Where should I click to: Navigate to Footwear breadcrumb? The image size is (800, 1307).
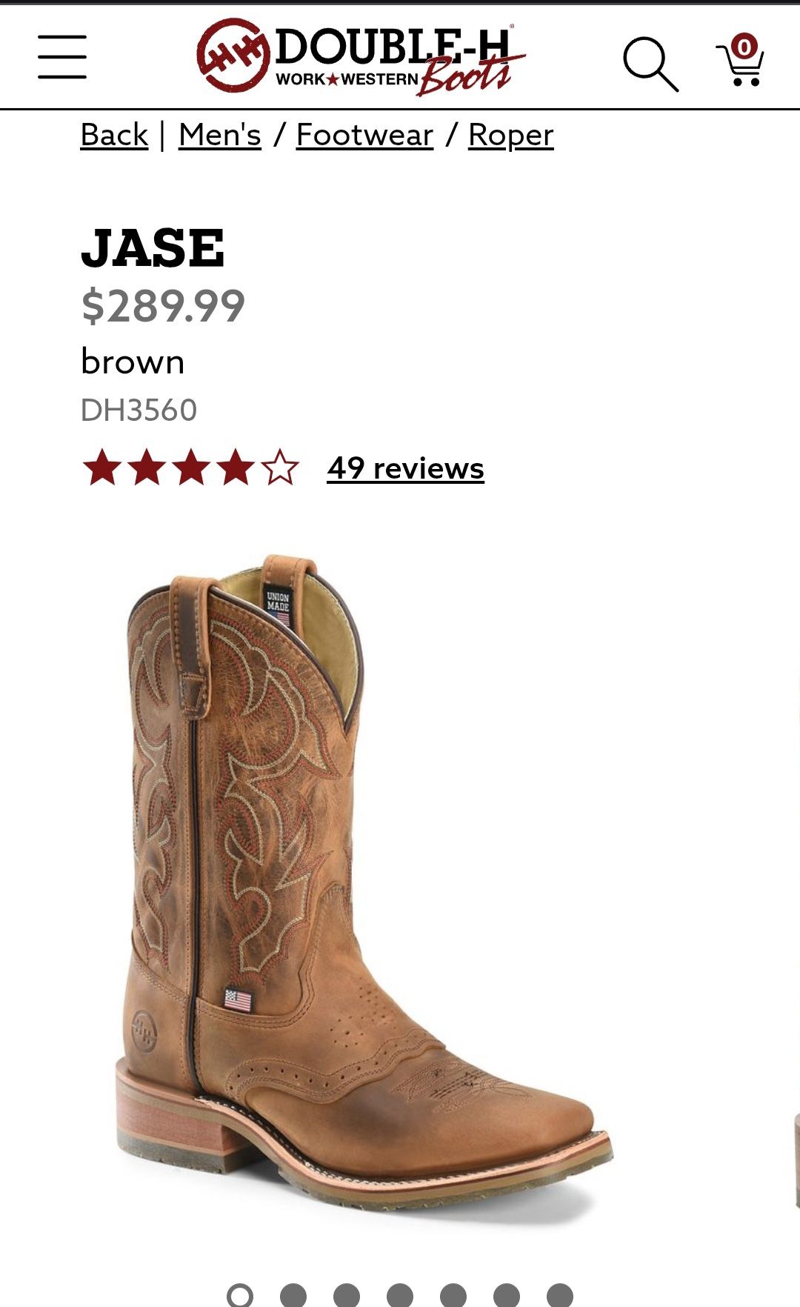[x=364, y=135]
